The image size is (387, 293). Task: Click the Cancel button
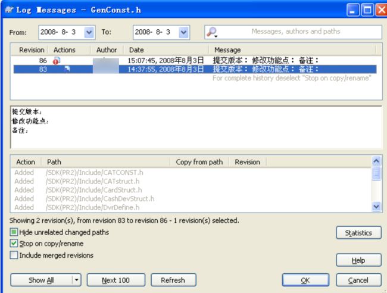pyautogui.click(x=358, y=280)
